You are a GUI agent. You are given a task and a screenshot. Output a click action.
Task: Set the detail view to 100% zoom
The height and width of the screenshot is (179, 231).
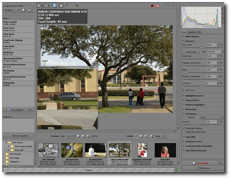tap(151, 136)
